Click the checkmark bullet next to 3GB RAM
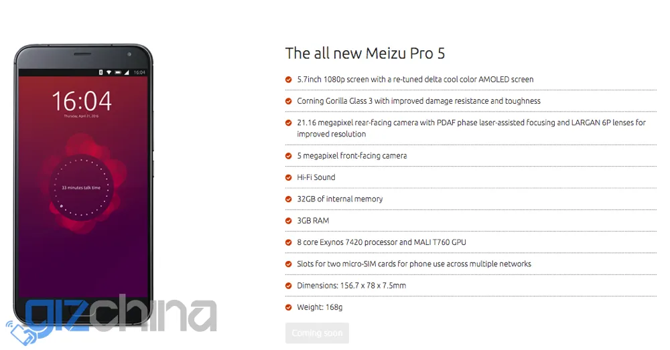The image size is (670, 350). 289,221
